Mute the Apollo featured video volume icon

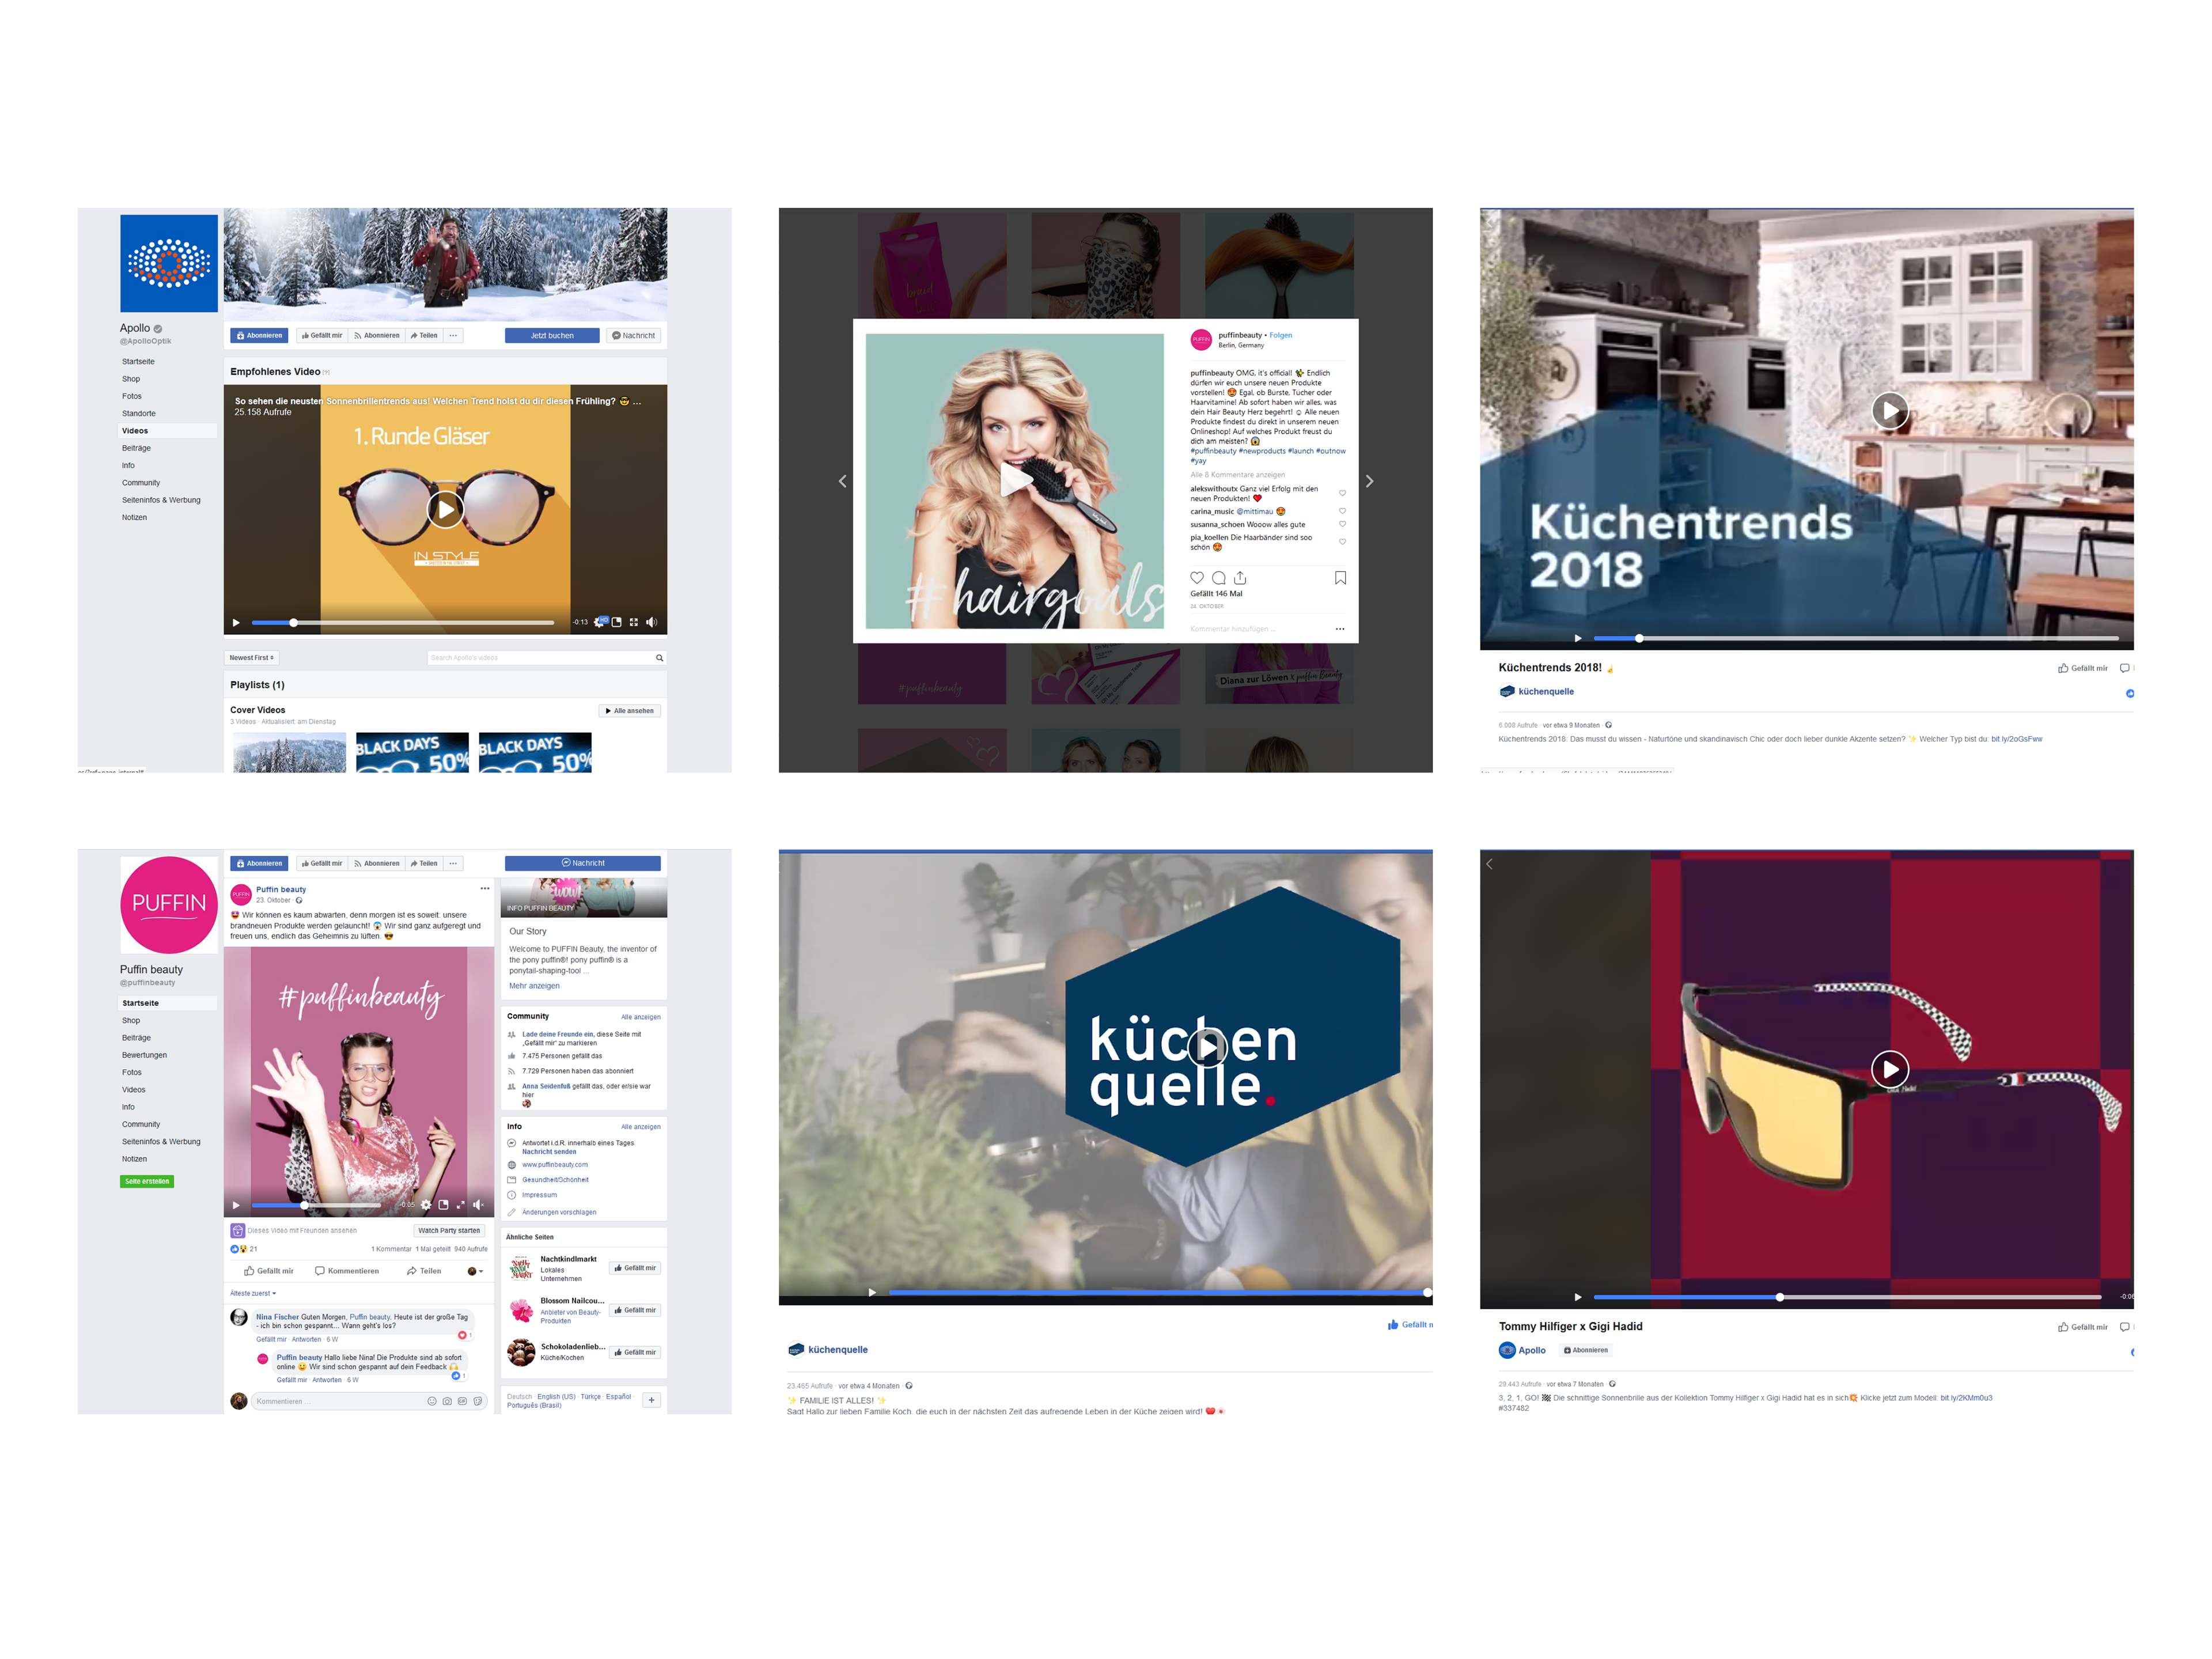651,622
